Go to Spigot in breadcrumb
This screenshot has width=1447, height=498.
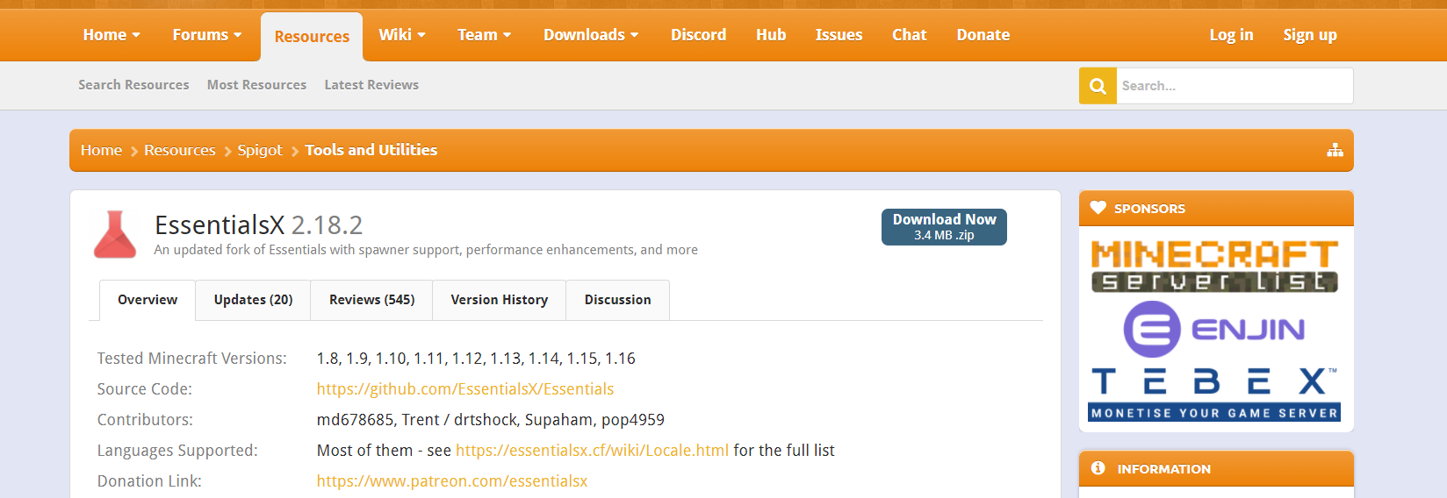tap(260, 150)
